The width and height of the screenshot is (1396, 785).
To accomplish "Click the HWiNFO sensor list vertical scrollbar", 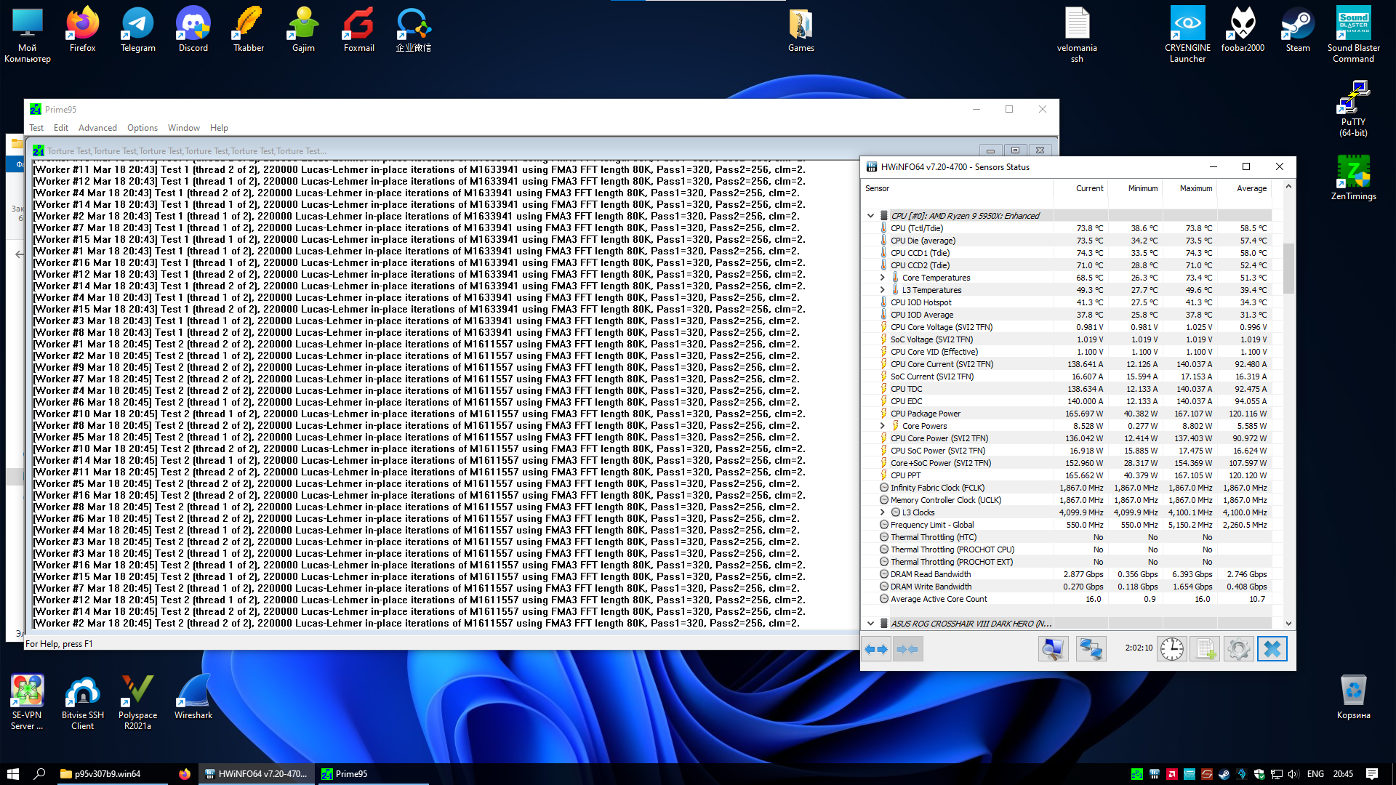I will 1288,269.
